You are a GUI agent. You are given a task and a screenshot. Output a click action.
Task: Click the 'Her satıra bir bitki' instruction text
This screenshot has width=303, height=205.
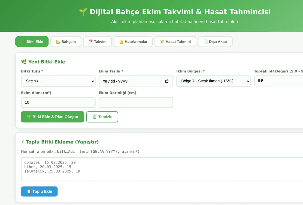[x=80, y=151]
